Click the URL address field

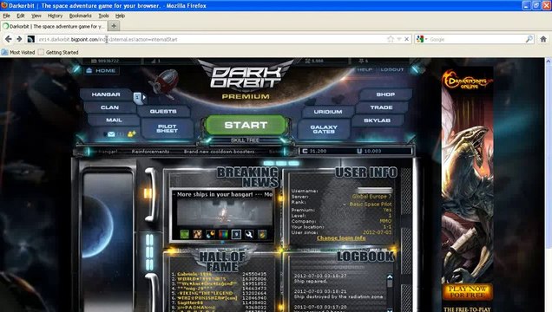click(x=211, y=39)
